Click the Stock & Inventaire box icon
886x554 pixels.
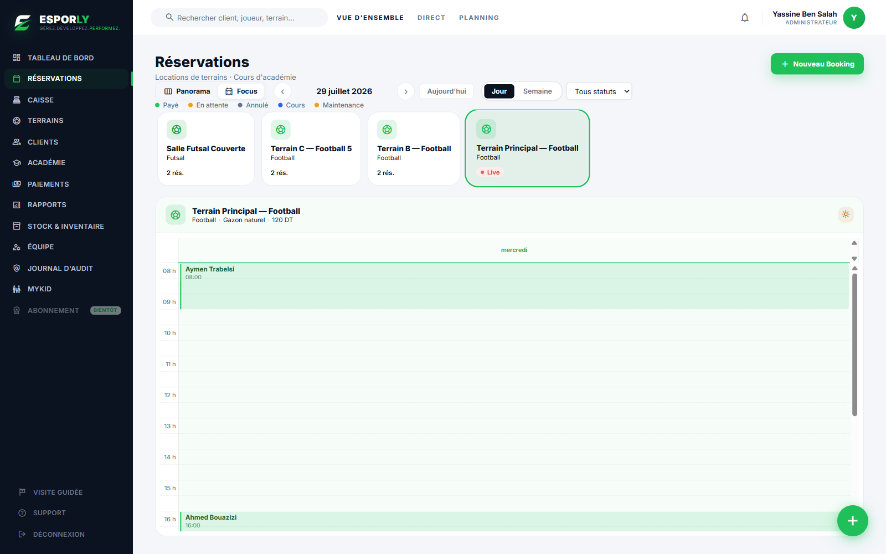tap(17, 226)
